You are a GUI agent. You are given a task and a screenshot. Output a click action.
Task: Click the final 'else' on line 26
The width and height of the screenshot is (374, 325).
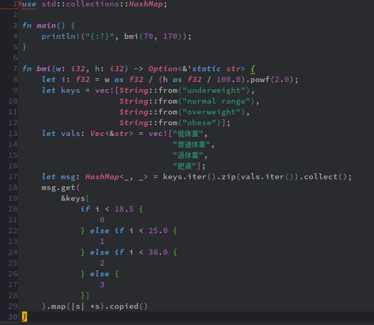99,274
